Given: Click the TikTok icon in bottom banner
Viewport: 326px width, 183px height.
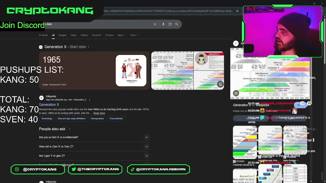Looking at the screenshot, I should pyautogui.click(x=132, y=169).
